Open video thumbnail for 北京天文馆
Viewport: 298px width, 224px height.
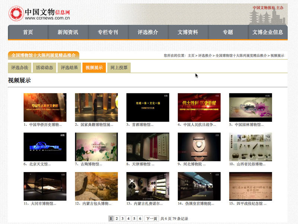coord(45,147)
